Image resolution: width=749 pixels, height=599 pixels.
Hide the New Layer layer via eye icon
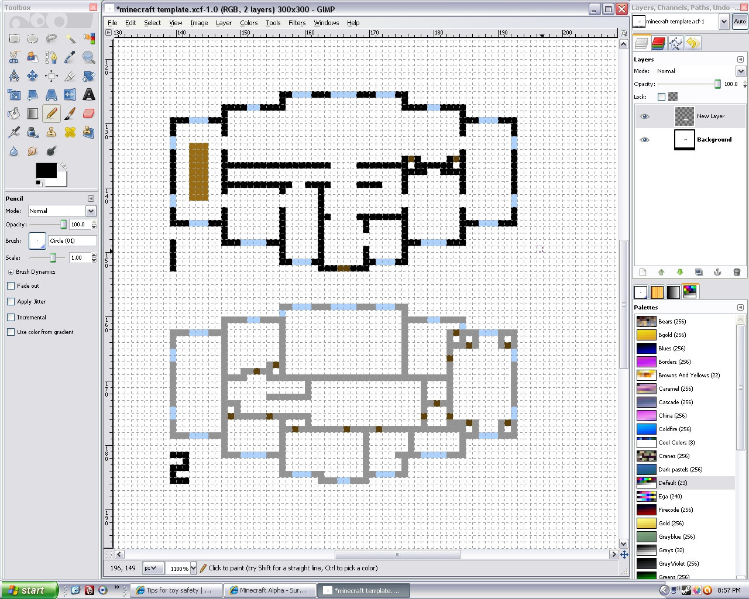point(644,116)
